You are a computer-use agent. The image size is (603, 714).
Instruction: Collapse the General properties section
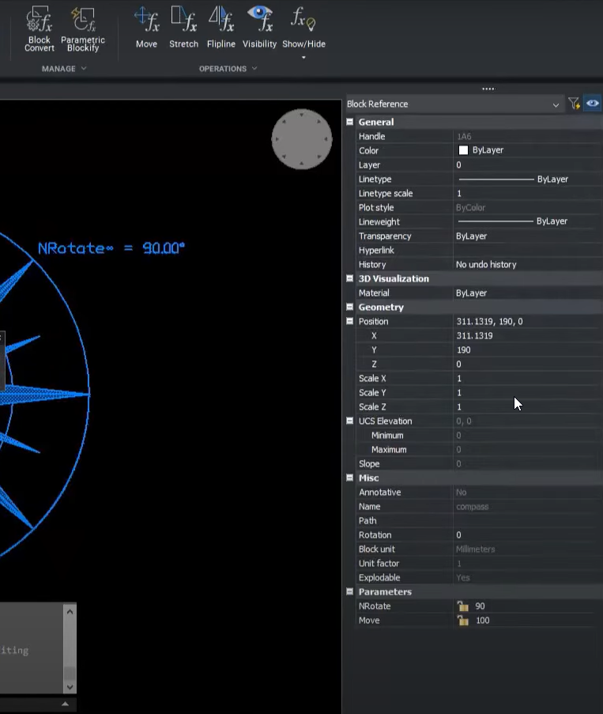(350, 123)
